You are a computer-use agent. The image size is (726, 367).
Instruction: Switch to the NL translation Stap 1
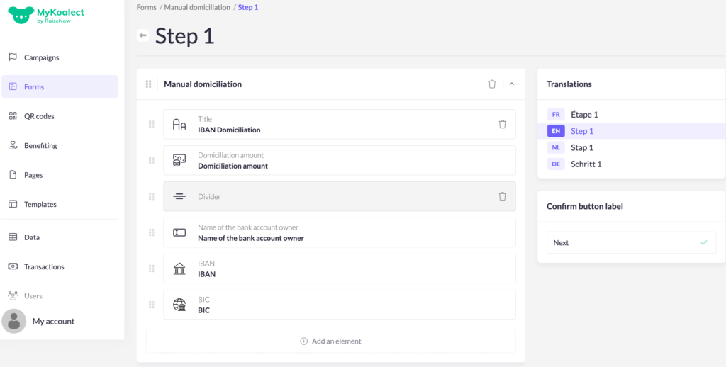coord(581,147)
